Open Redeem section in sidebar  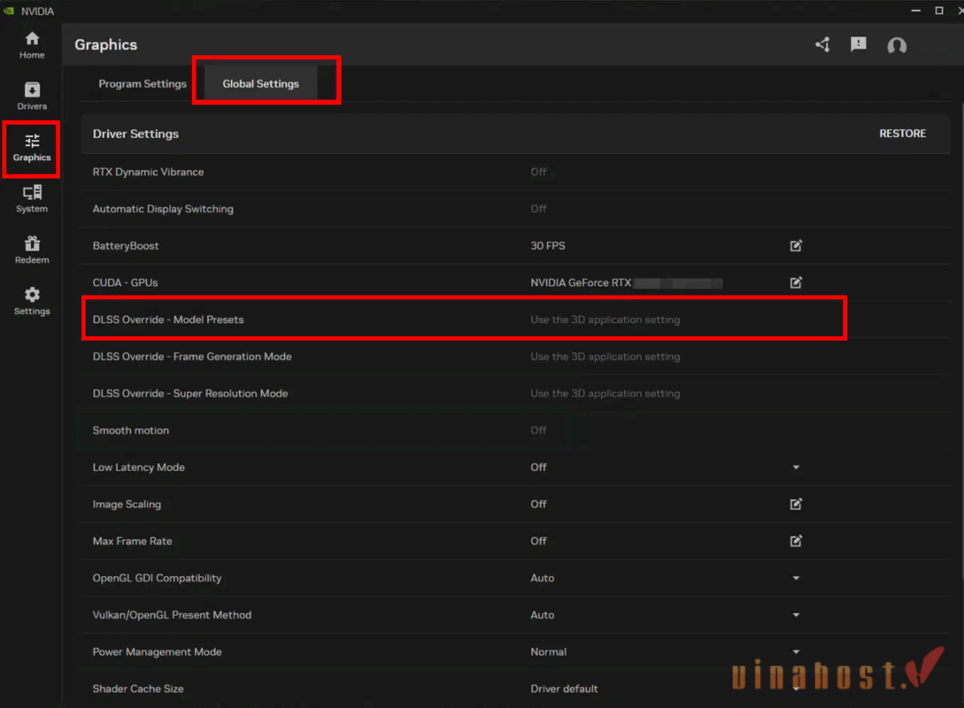(x=32, y=250)
